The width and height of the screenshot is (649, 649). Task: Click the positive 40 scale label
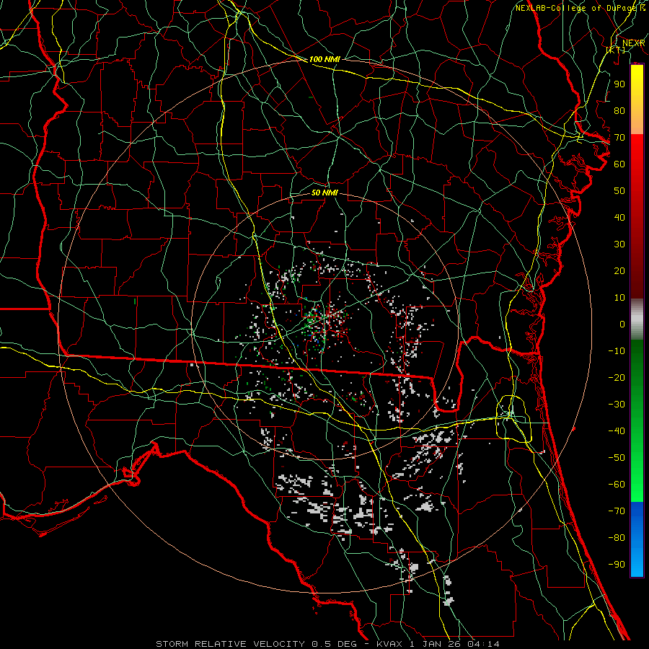tap(619, 218)
